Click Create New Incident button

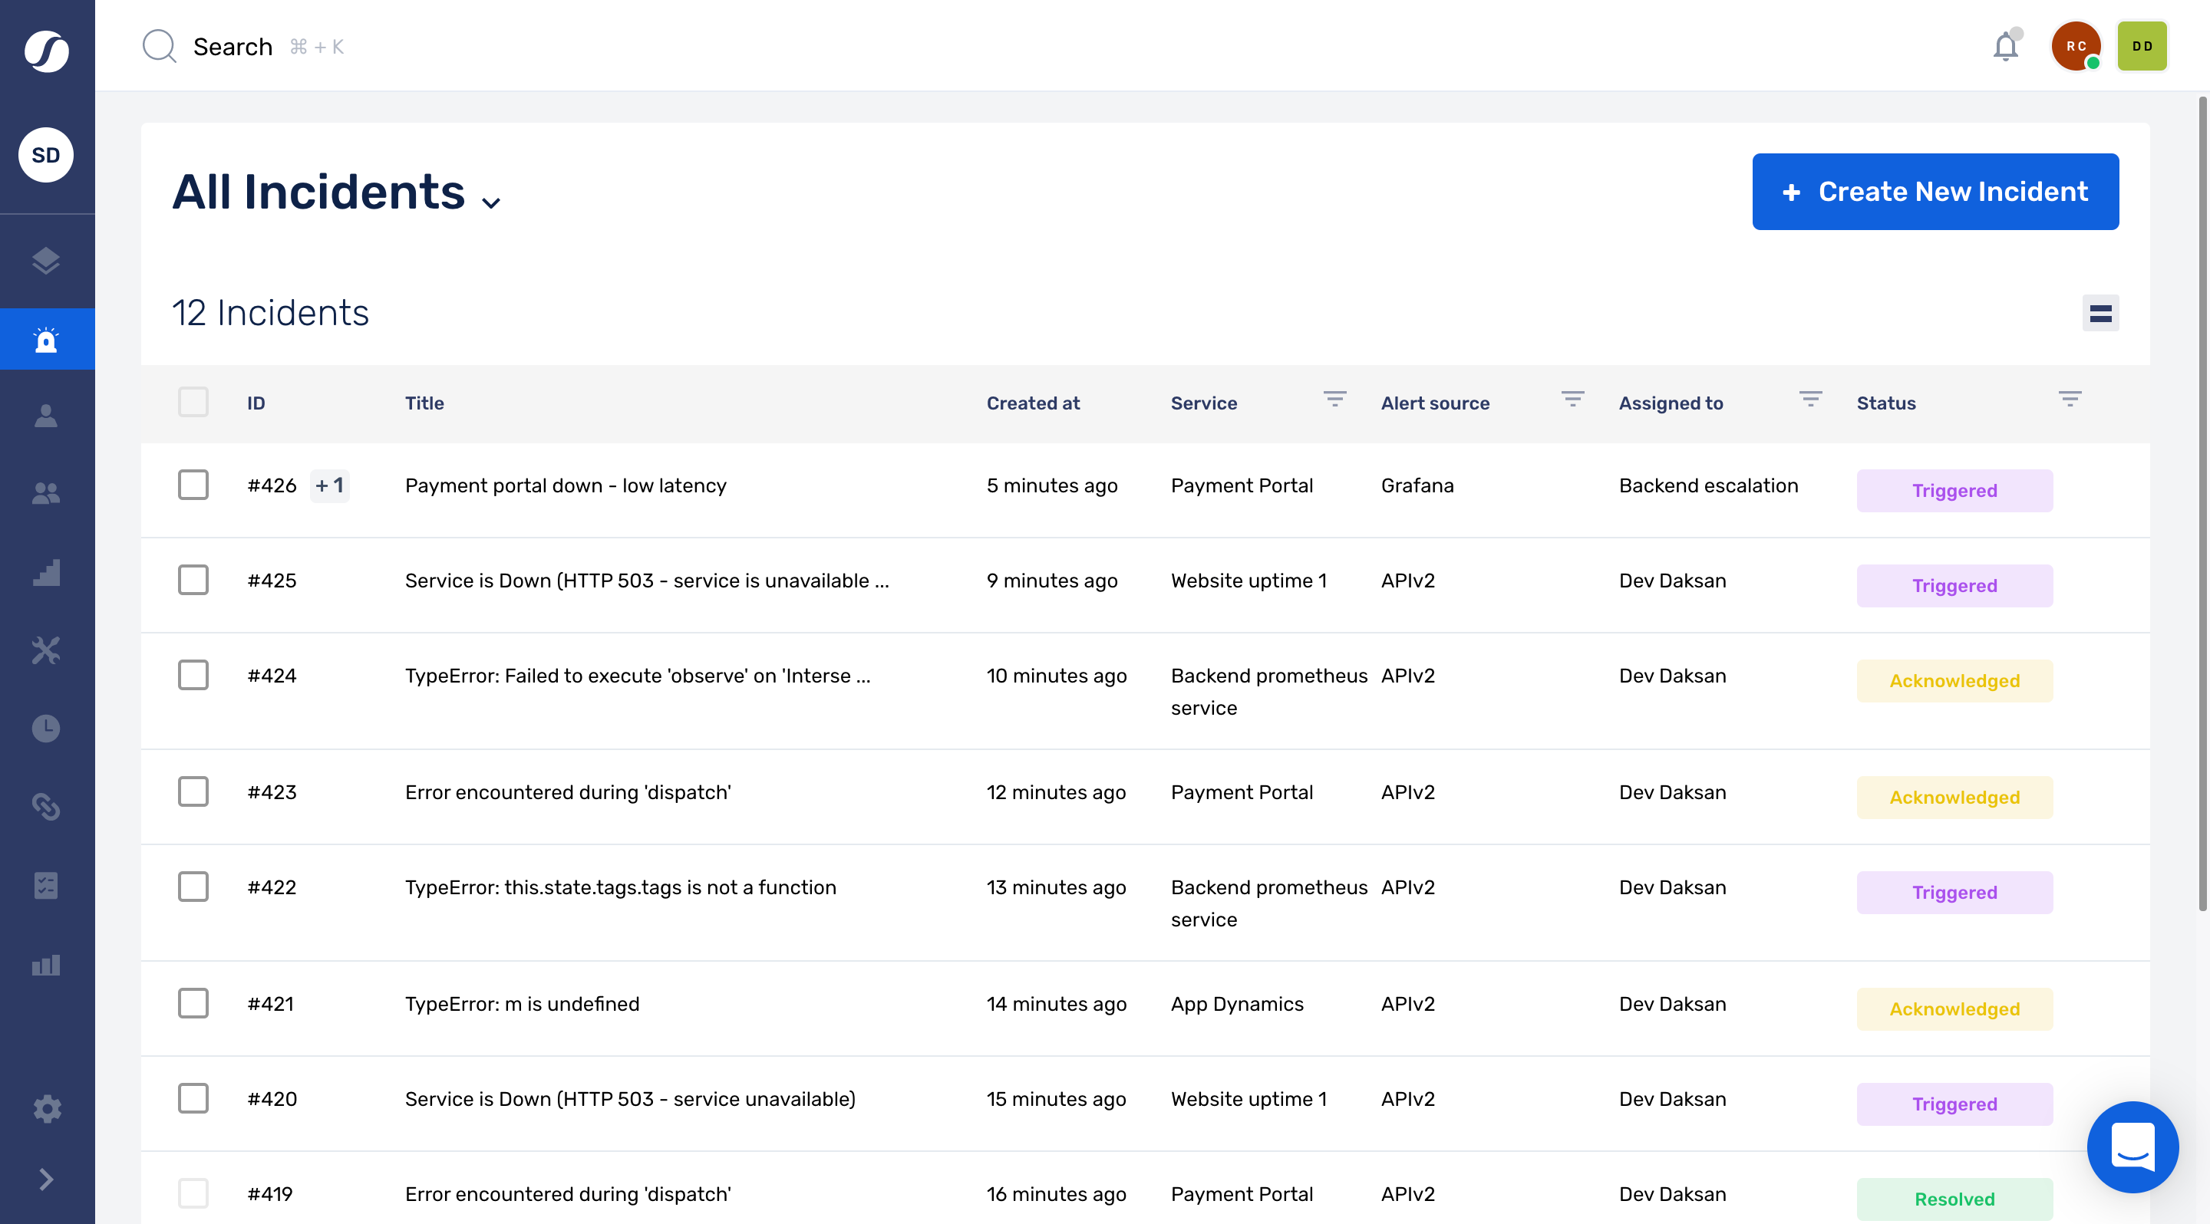point(1935,192)
